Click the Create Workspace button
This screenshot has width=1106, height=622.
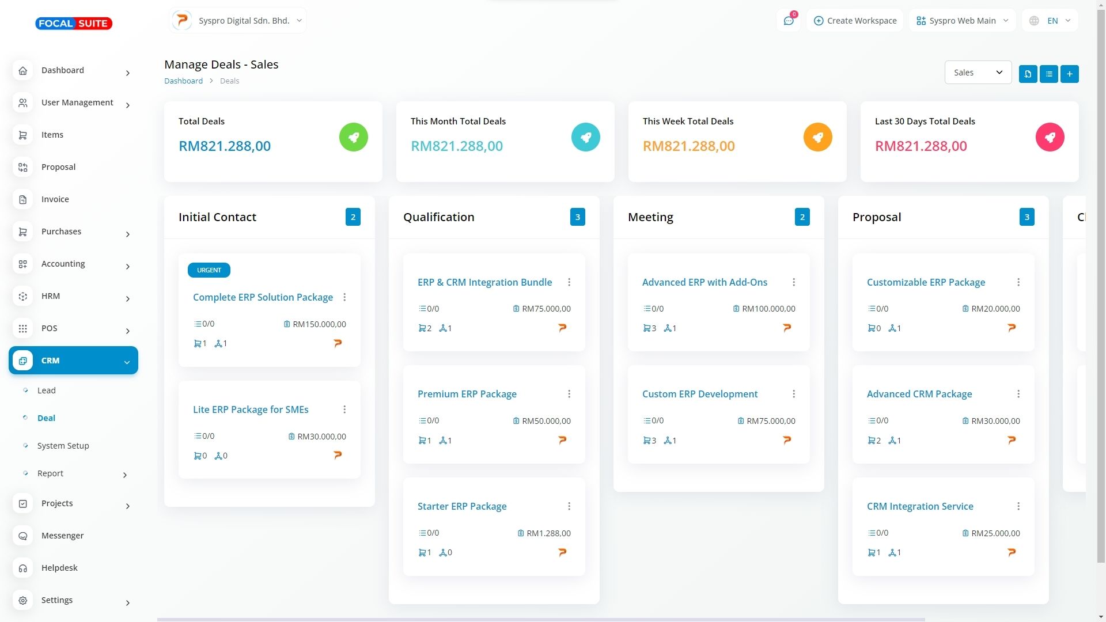(855, 21)
